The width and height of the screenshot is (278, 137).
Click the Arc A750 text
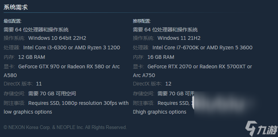click(x=144, y=75)
